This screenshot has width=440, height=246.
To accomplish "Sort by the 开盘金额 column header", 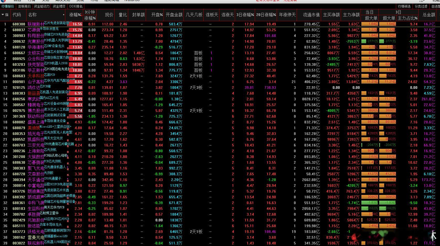I will (174, 15).
